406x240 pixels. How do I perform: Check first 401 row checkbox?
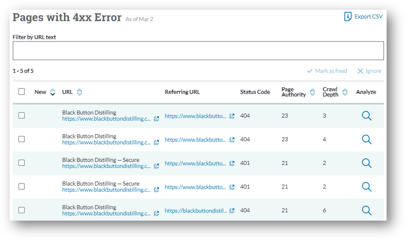[x=22, y=162]
